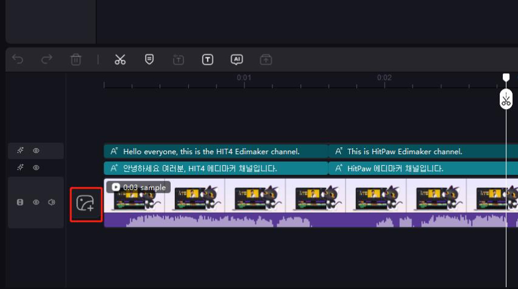Click the trash can delete icon

(76, 60)
